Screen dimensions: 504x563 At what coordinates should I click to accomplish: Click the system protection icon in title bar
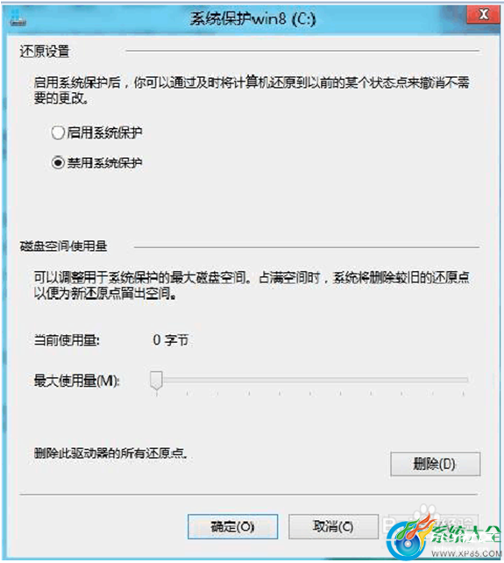18,18
